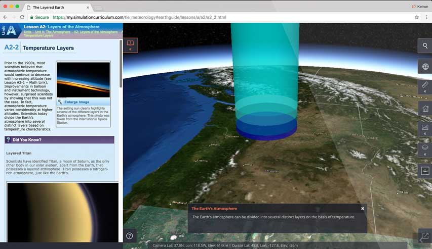Click the fullscreen export icon bottom right
Image resolution: width=432 pixels, height=249 pixels.
pos(425,236)
